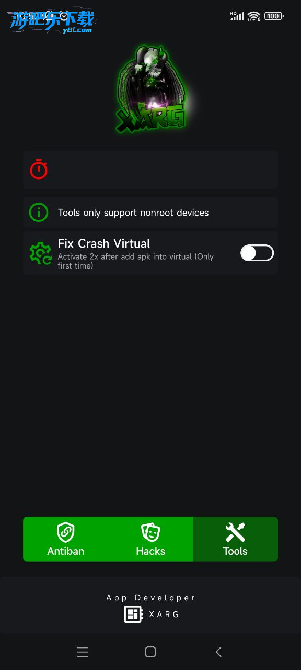Viewport: 301px width, 670px height.
Task: Tap the Antiban shield link icon
Action: [66, 532]
